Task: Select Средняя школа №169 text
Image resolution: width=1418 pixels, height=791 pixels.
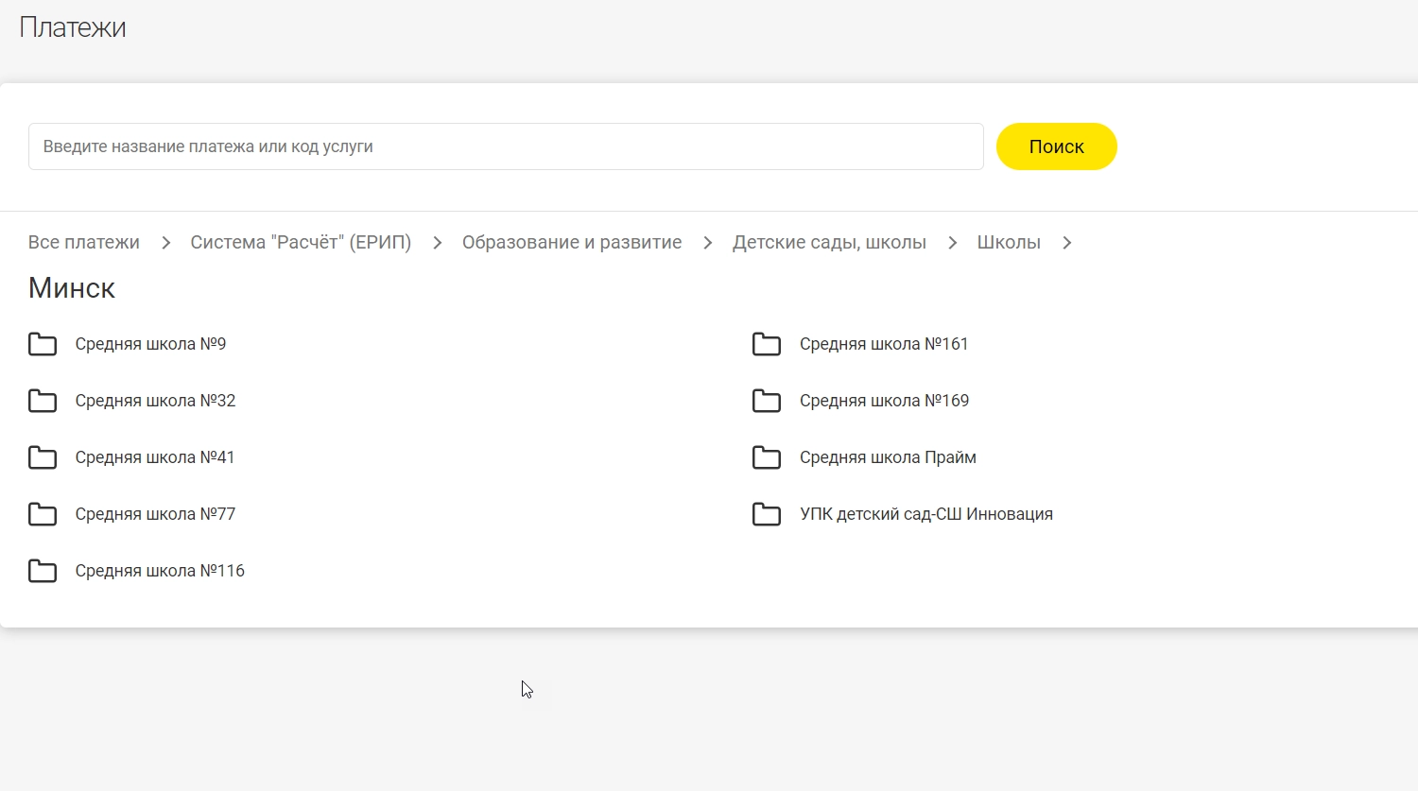Action: [x=884, y=401]
